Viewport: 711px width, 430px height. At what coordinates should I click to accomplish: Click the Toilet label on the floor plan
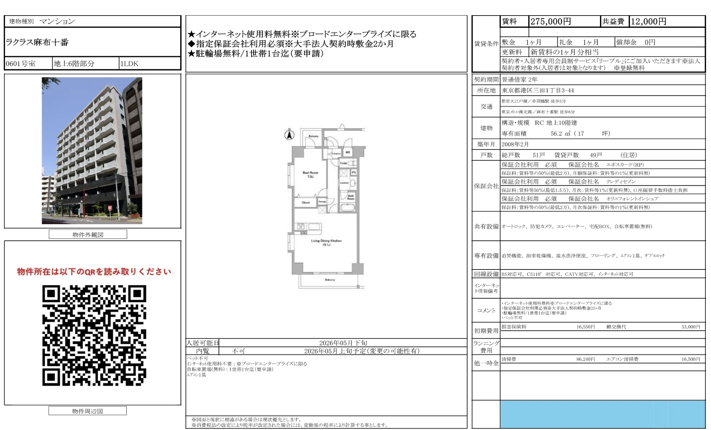click(x=343, y=163)
